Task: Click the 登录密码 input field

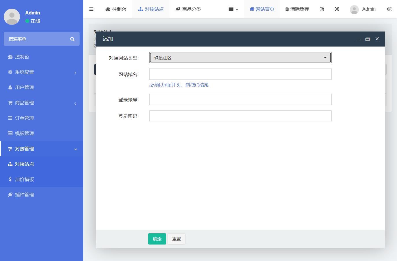Action: point(240,116)
